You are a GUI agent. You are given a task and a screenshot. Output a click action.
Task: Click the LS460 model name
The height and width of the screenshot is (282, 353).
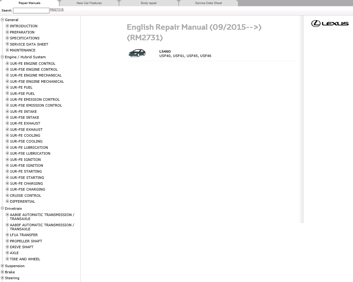[x=165, y=51]
